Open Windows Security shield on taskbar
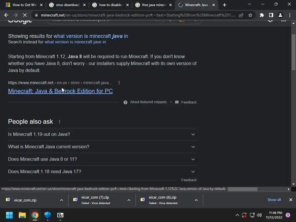This screenshot has height=222, width=296. click(x=48, y=215)
